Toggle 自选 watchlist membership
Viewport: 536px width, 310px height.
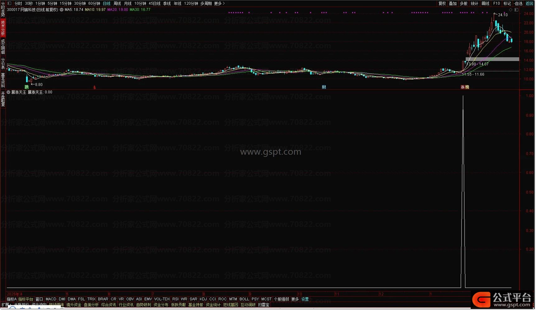click(x=518, y=3)
